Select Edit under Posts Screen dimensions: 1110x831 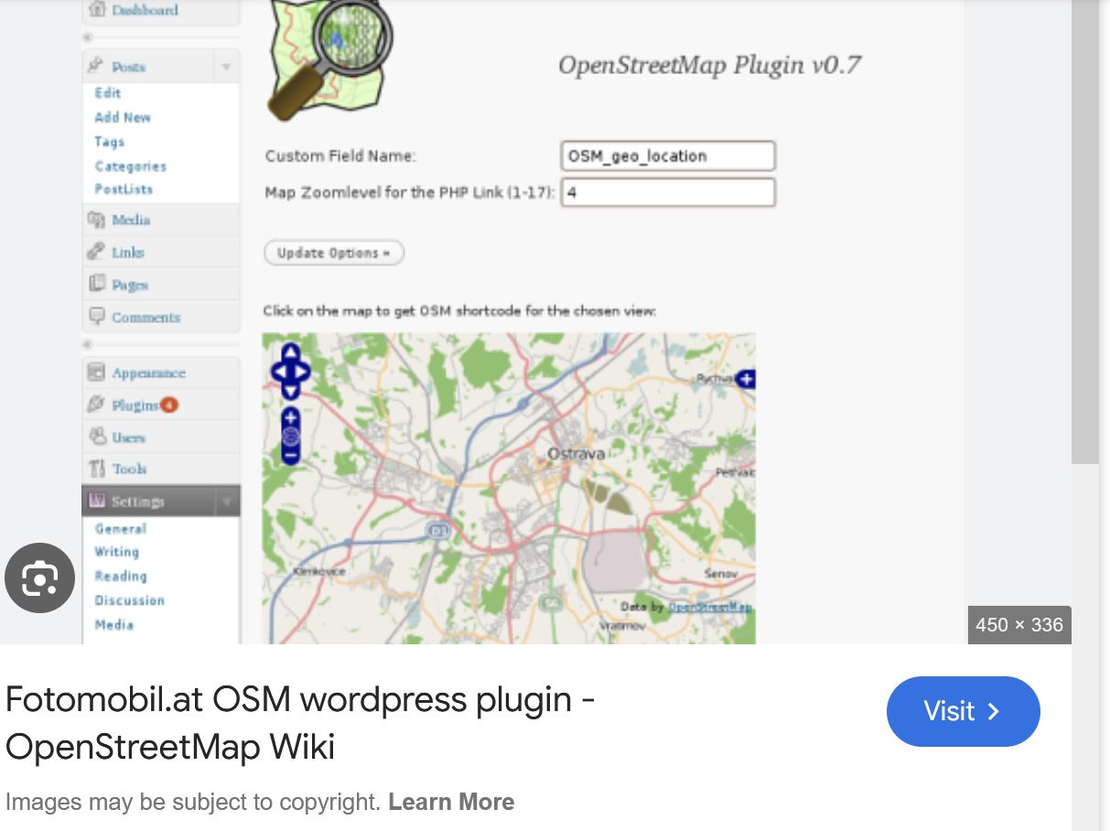coord(108,92)
